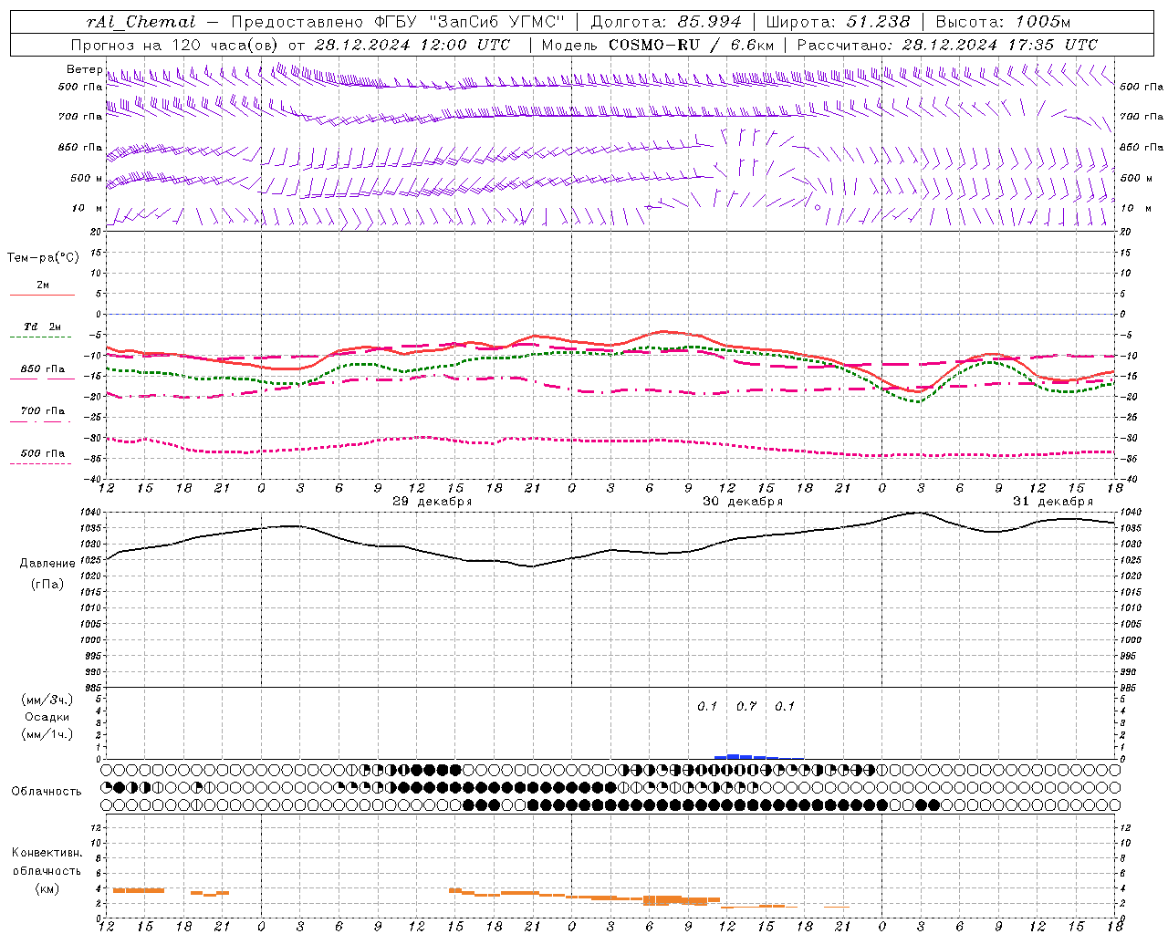The height and width of the screenshot is (934, 1168).
Task: Click the 0.7 precipitation amount value
Action: (746, 706)
